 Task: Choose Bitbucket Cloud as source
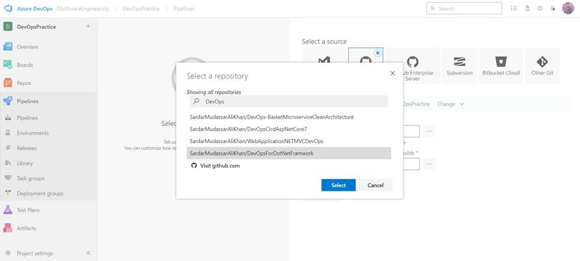coord(501,65)
